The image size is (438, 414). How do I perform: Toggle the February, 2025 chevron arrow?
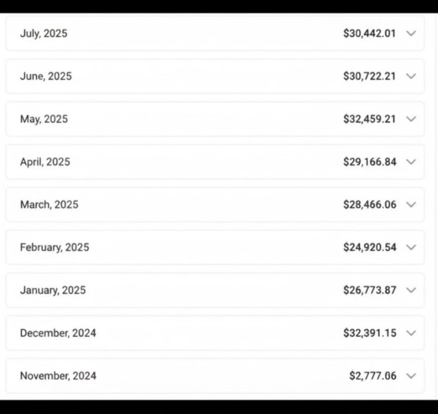coord(411,247)
